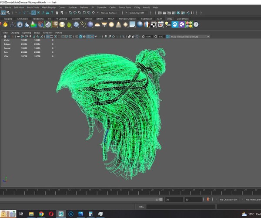This screenshot has width=261, height=218.
Task: Click the Chaos Cloud blue shelf icon
Action: click(175, 24)
